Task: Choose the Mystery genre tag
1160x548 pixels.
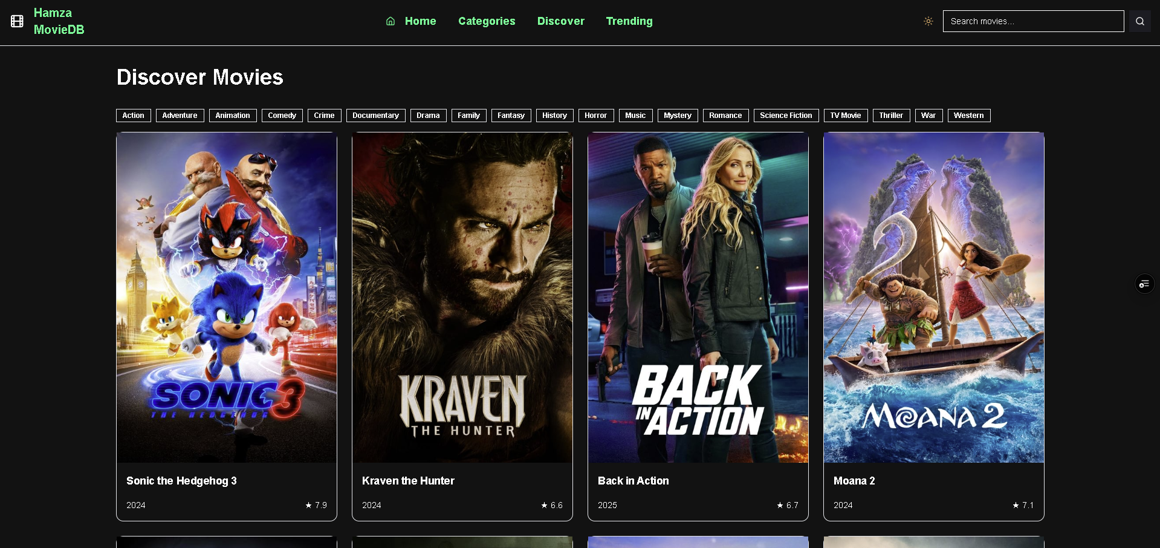Action: click(x=678, y=116)
